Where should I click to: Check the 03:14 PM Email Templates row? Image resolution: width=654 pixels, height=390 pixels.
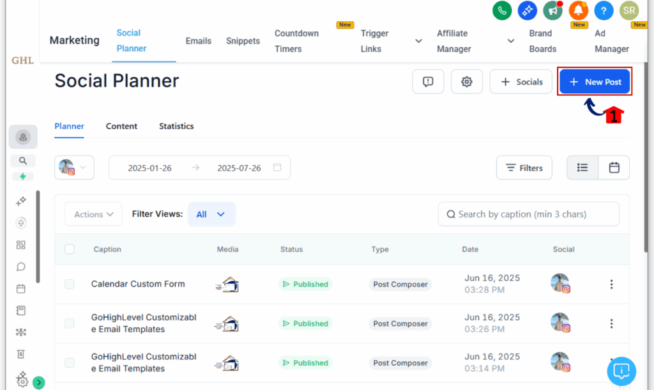pyautogui.click(x=70, y=363)
